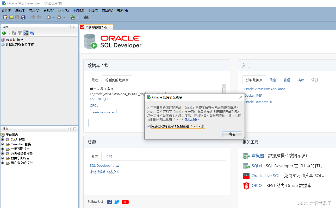Switch to the 培训 tab

315,80
